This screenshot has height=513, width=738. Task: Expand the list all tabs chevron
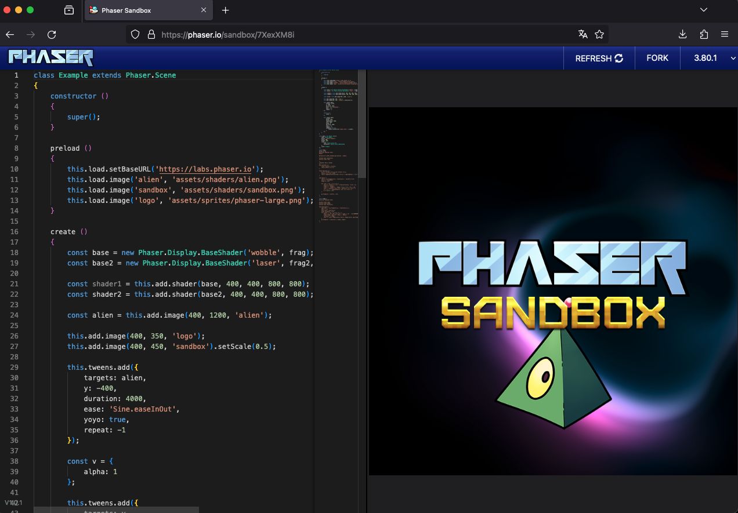[704, 10]
